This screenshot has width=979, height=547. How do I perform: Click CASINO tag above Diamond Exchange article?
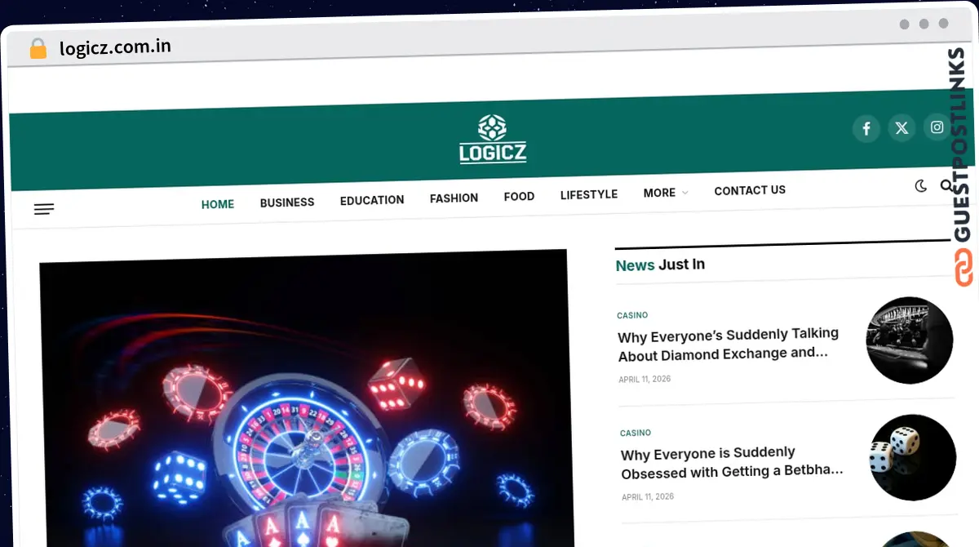(x=632, y=315)
